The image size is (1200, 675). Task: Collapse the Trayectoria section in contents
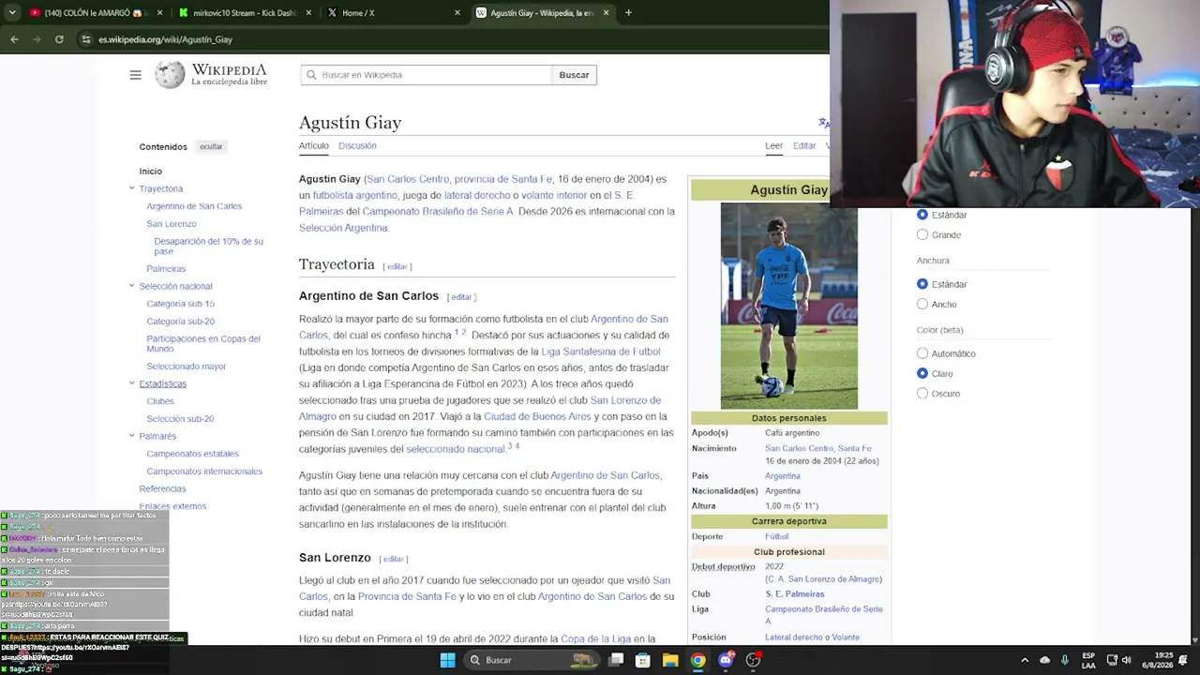click(132, 188)
